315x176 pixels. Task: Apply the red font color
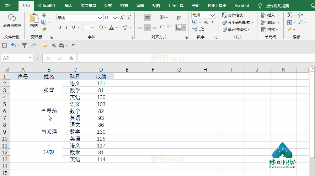(x=111, y=27)
